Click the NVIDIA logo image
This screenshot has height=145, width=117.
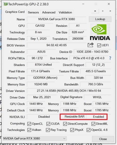[x=100, y=32]
